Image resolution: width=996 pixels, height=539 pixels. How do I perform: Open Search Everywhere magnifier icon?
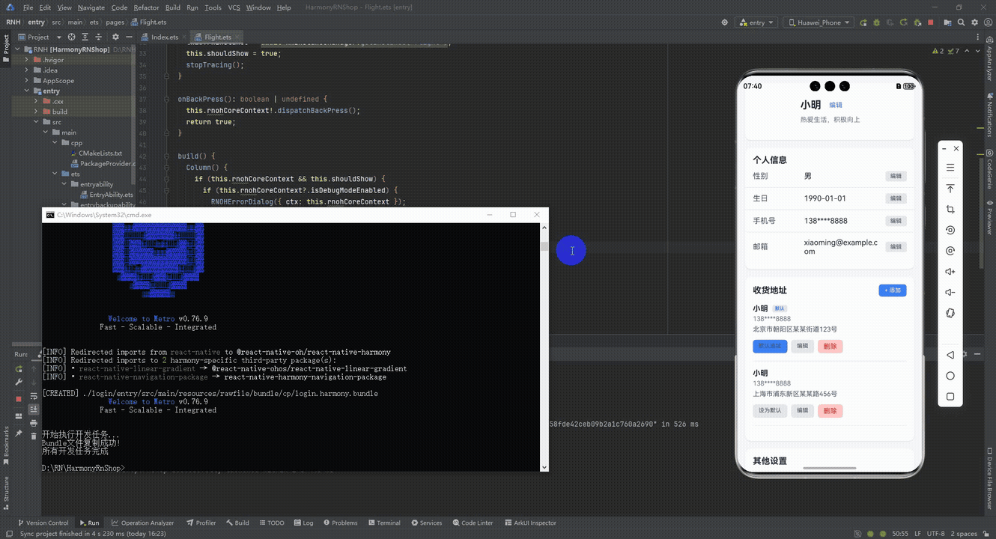(961, 22)
